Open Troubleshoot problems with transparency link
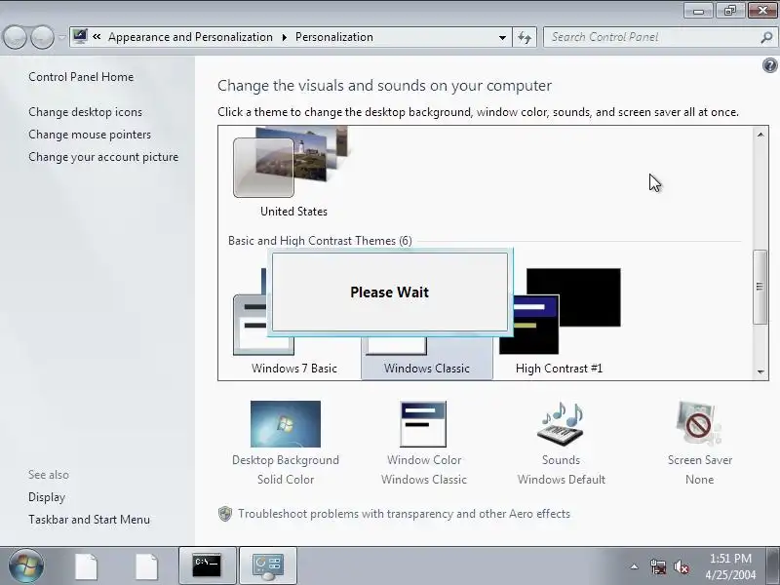780x585 pixels. pos(404,514)
